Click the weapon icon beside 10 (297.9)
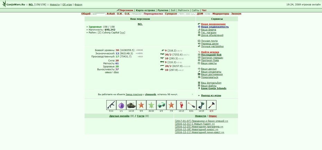This screenshot has height=150, width=322. (162, 70)
